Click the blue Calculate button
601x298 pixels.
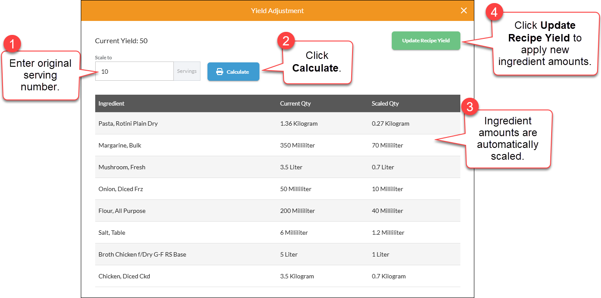(x=233, y=72)
